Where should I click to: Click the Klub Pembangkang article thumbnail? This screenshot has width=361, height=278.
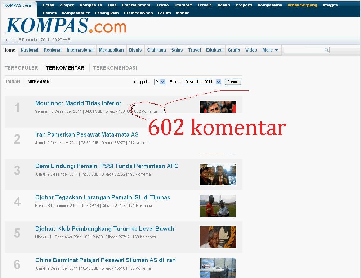click(x=218, y=237)
